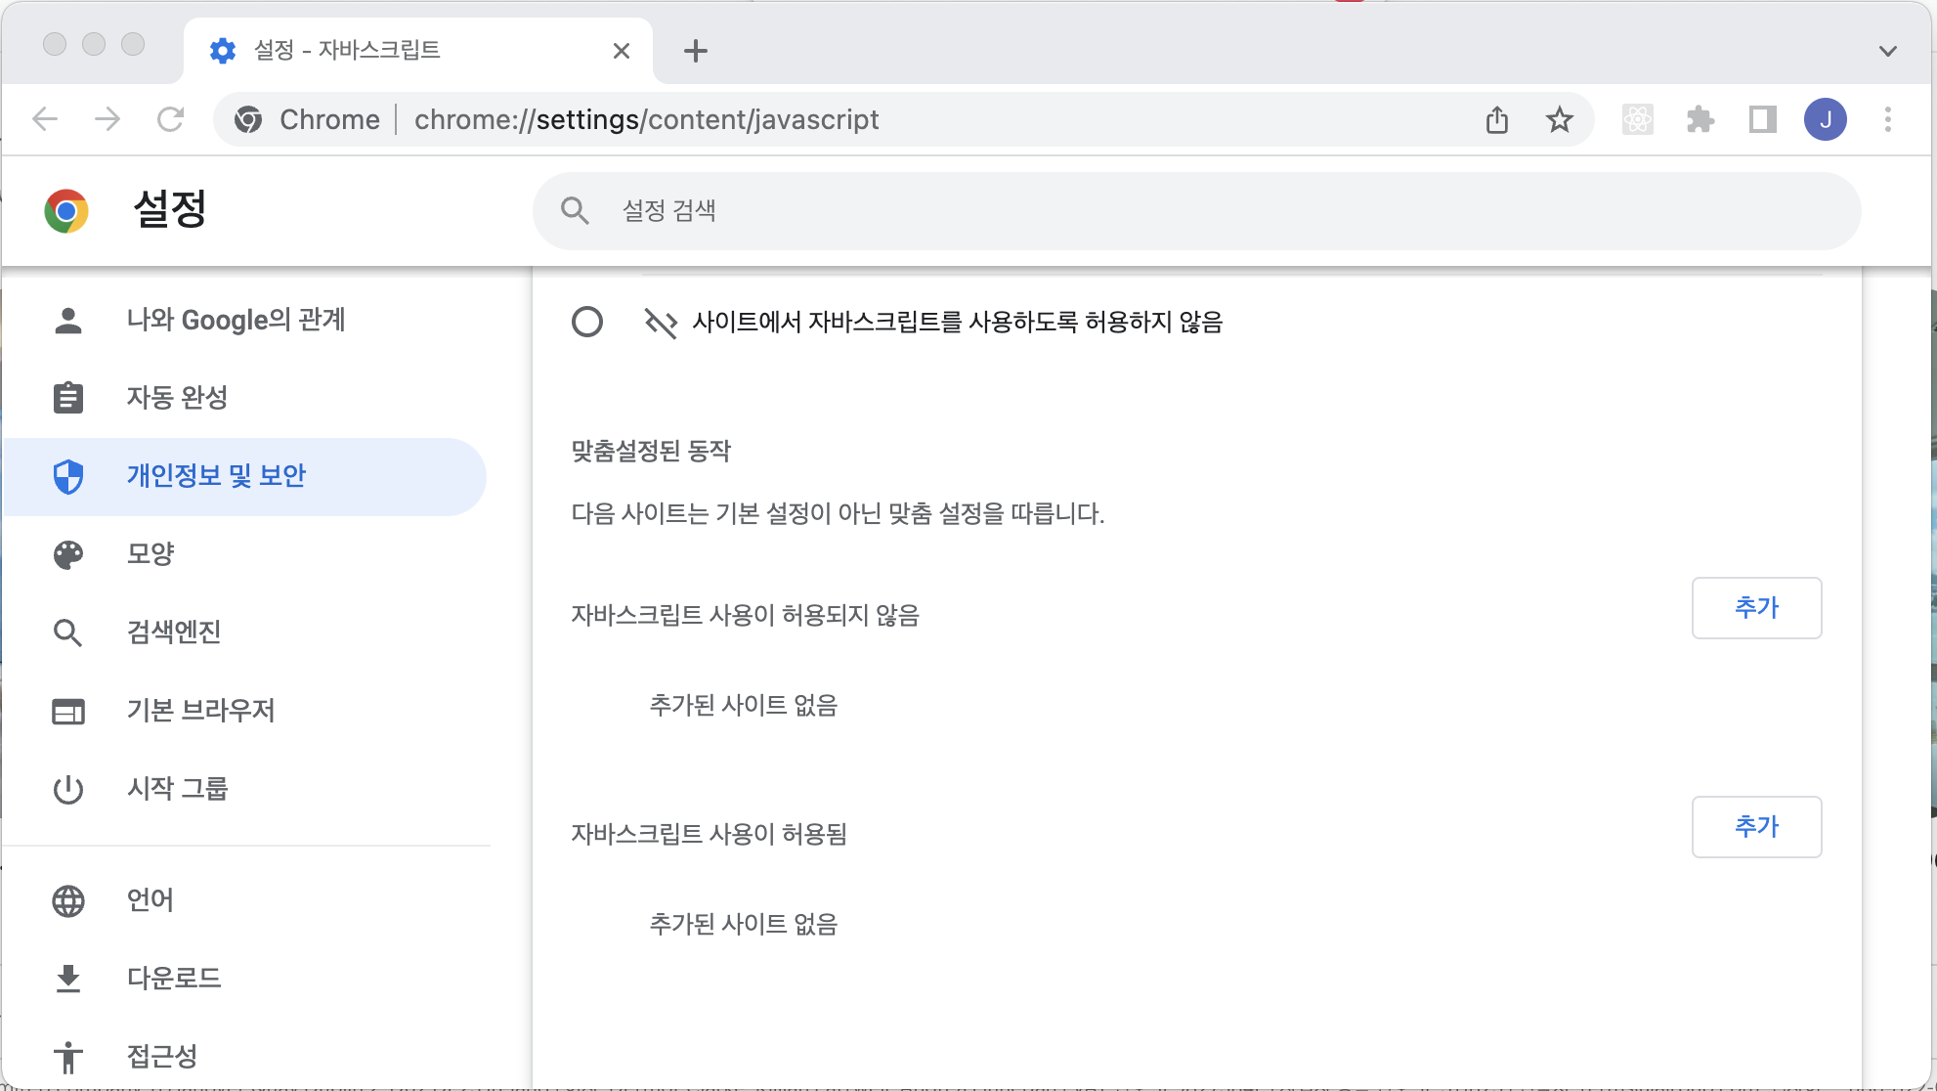Open a new tab with plus button
This screenshot has width=1937, height=1091.
tap(696, 51)
